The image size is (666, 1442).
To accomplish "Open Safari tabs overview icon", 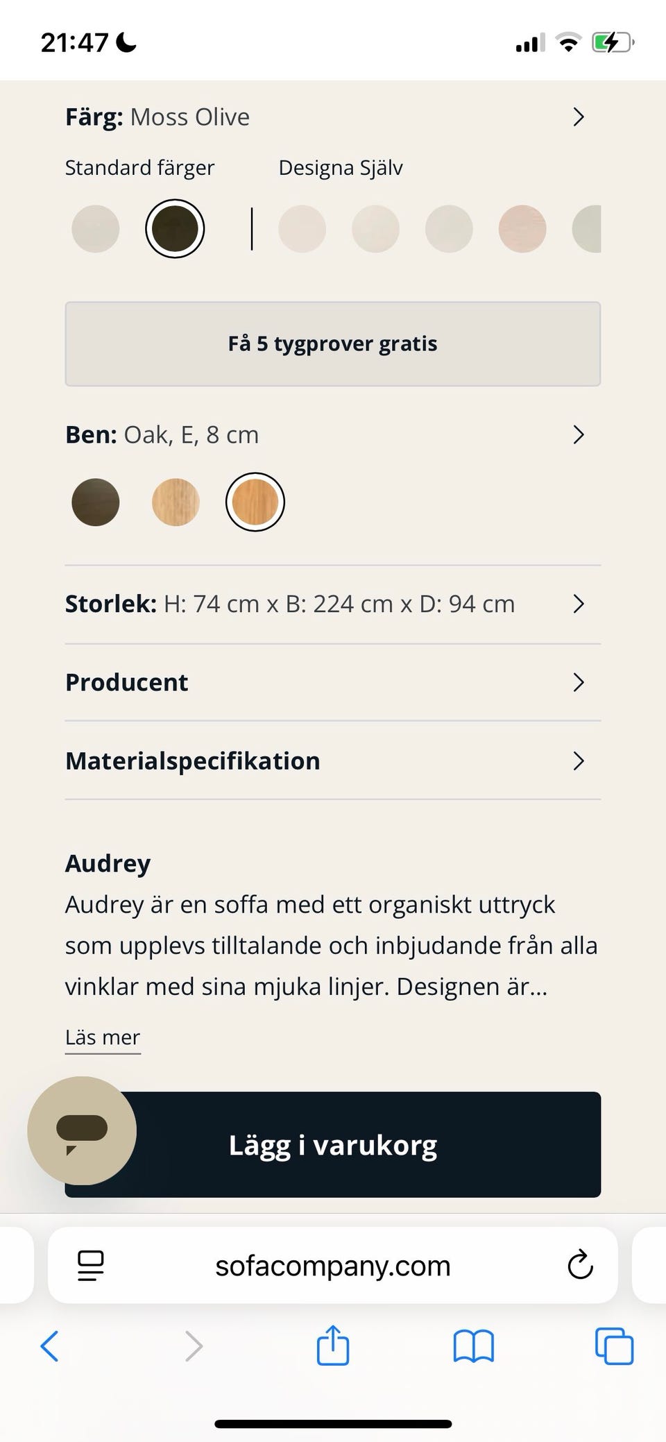I will pos(614,1346).
